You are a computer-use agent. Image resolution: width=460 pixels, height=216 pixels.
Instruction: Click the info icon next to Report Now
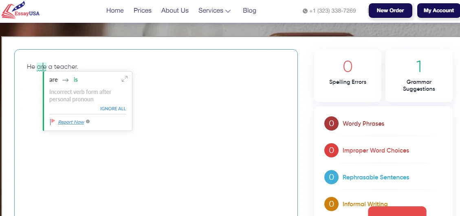pos(88,121)
